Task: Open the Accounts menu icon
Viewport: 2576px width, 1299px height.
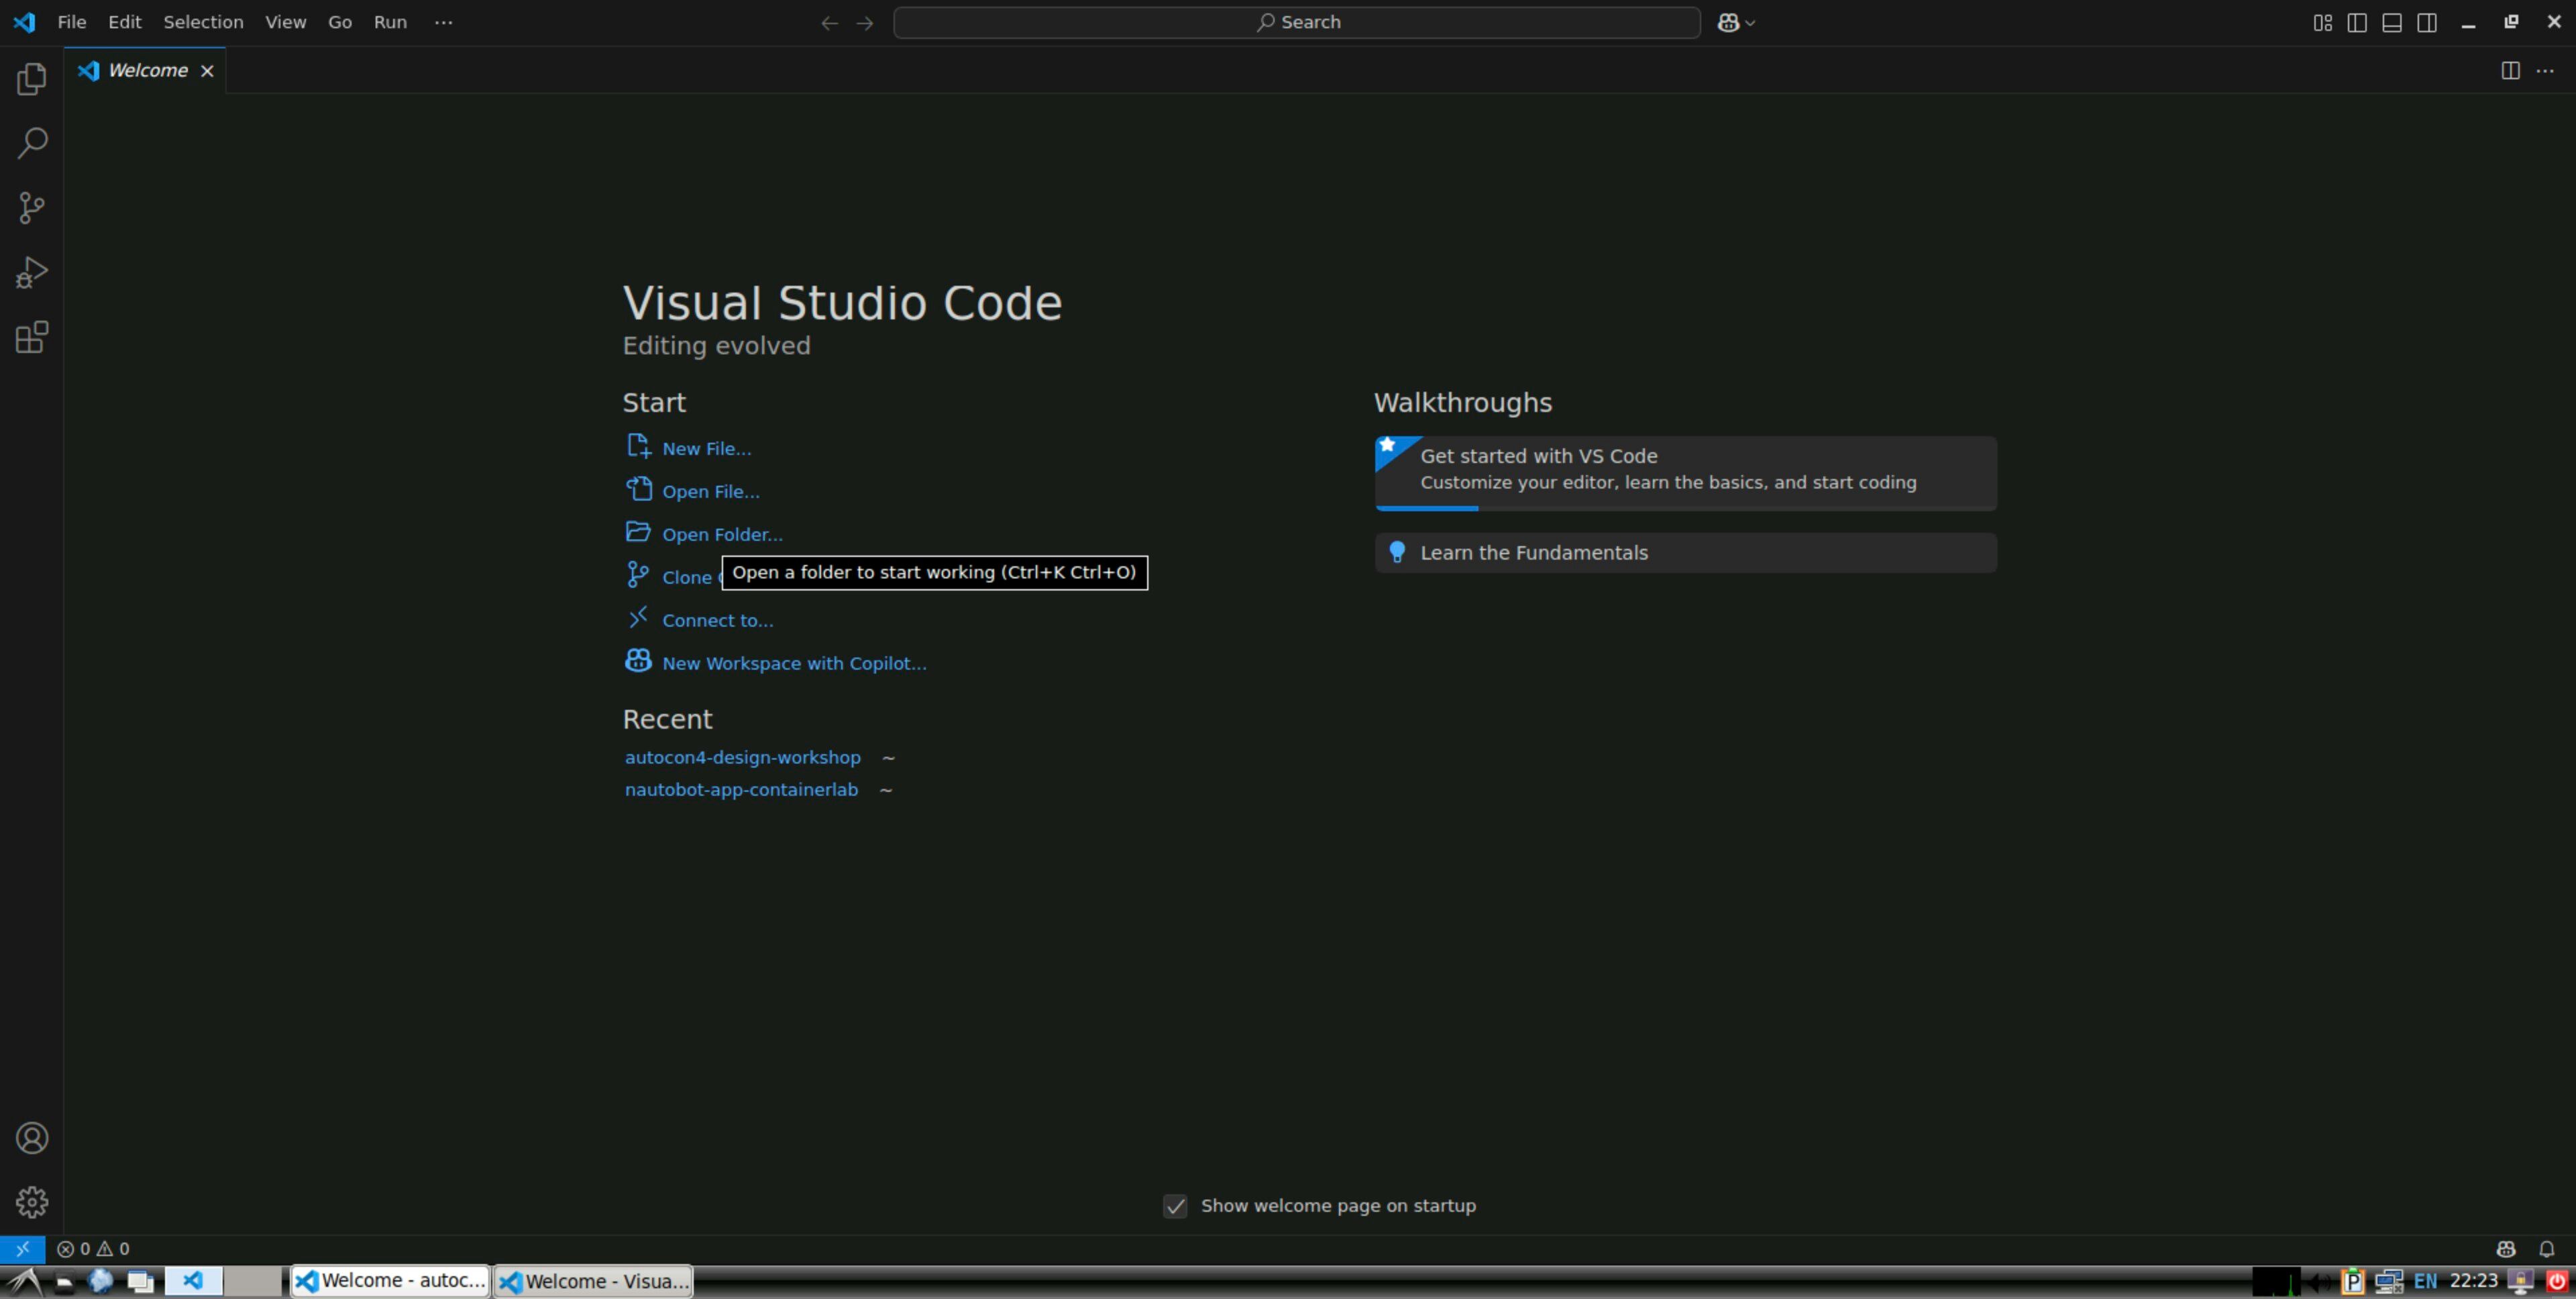Action: 32,1138
